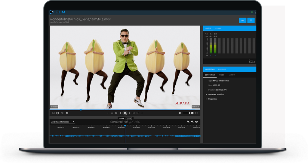
Task: Zoom out the timeline
Action: pyautogui.click(x=188, y=122)
